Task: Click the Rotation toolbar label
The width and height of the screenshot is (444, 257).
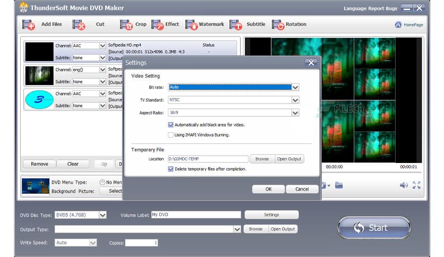Action: [x=296, y=24]
